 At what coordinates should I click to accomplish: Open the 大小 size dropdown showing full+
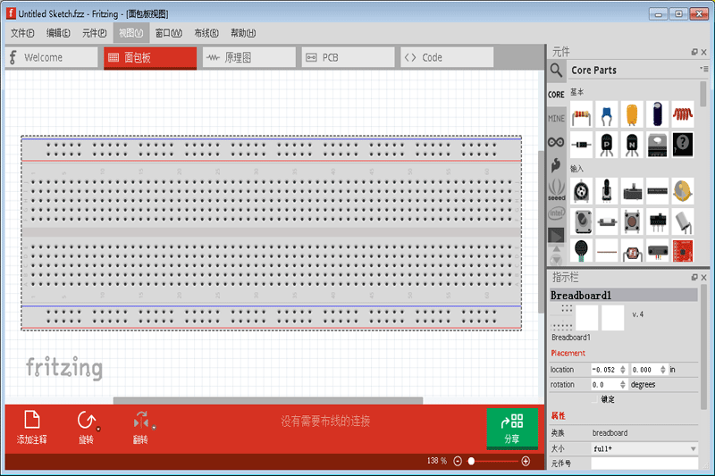[x=643, y=448]
